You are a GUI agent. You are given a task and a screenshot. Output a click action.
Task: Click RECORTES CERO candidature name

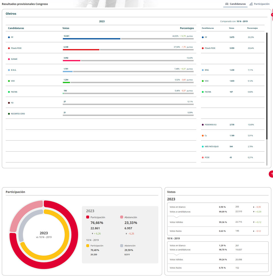click(18, 114)
